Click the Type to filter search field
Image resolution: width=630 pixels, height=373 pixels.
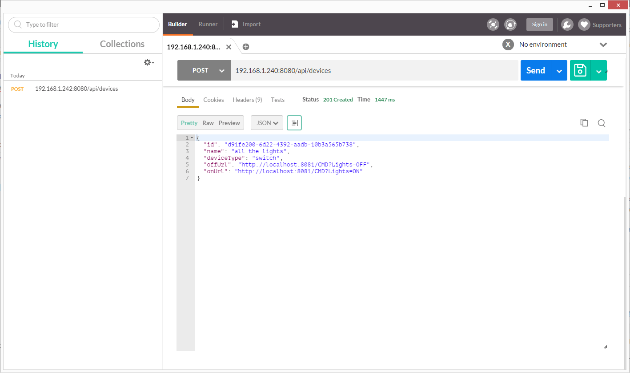(x=84, y=24)
